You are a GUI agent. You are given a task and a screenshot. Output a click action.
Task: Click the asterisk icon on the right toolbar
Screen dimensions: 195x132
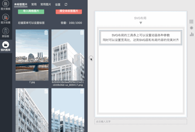[192, 28]
